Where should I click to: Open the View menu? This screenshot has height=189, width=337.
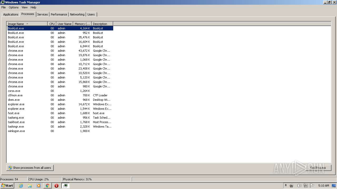click(24, 7)
